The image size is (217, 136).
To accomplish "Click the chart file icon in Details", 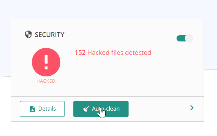I will [x=32, y=109].
